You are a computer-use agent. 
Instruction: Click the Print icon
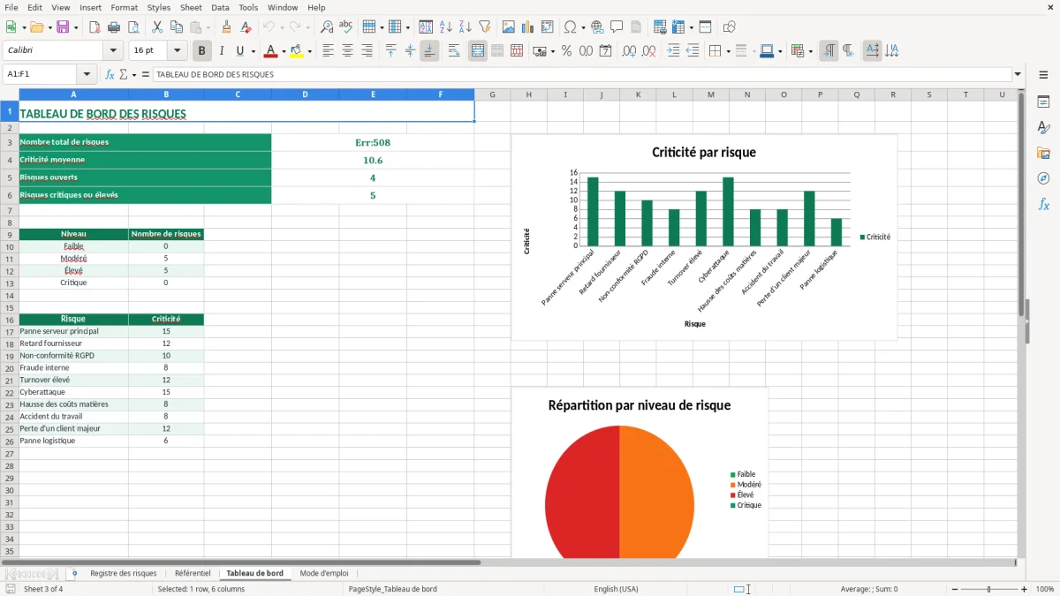point(113,27)
